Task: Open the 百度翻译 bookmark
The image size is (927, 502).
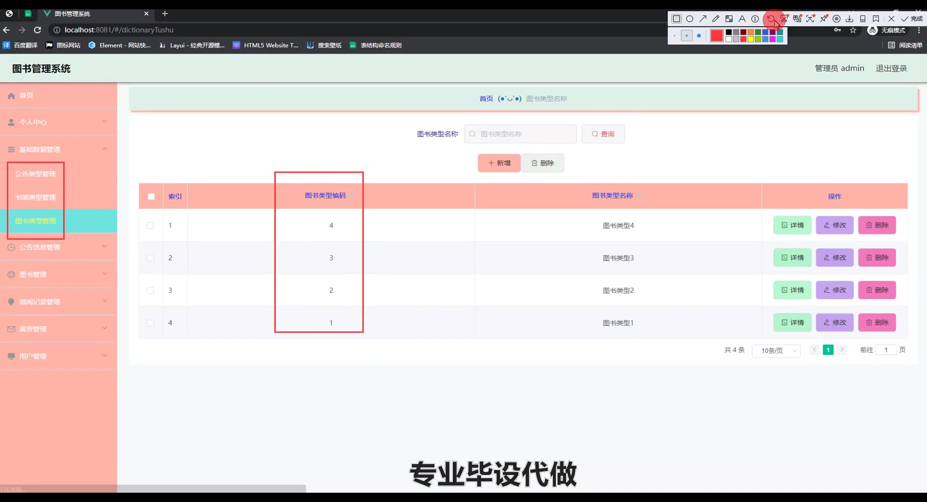Action: pos(20,45)
